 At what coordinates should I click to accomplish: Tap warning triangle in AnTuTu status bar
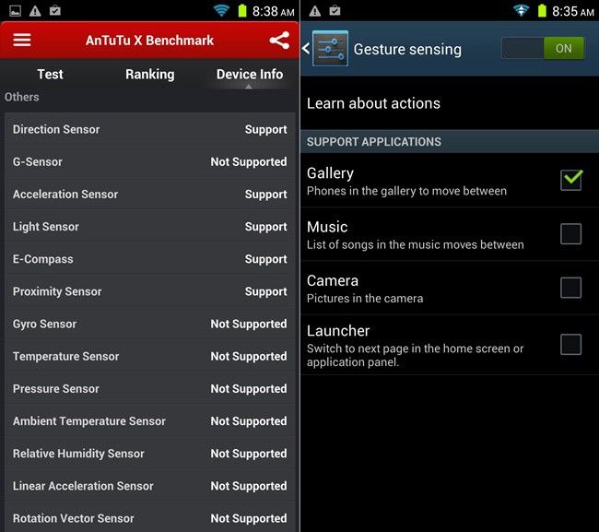pos(35,11)
